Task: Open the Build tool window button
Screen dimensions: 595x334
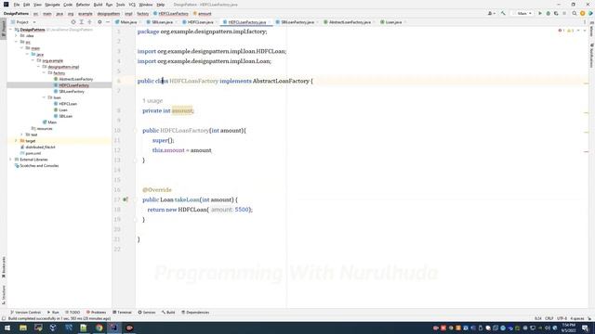Action: point(168,313)
